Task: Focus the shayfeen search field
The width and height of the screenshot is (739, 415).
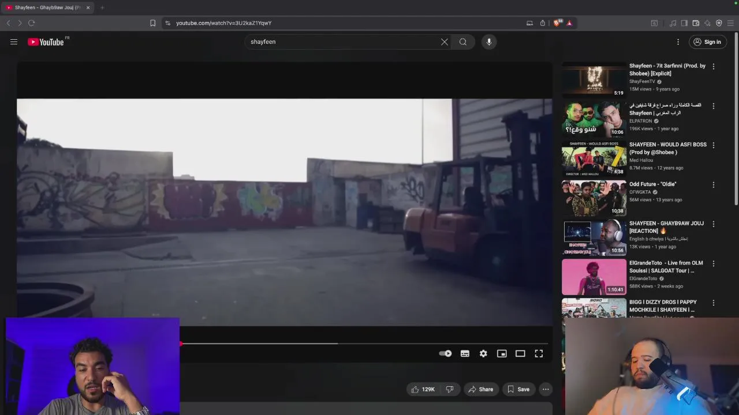Action: click(x=344, y=41)
